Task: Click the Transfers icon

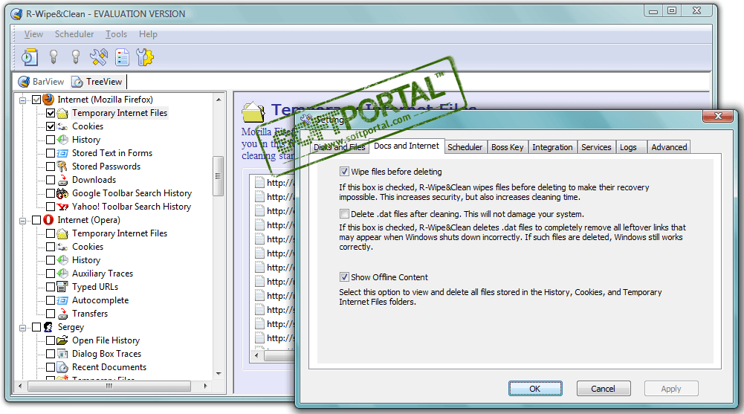Action: (62, 314)
